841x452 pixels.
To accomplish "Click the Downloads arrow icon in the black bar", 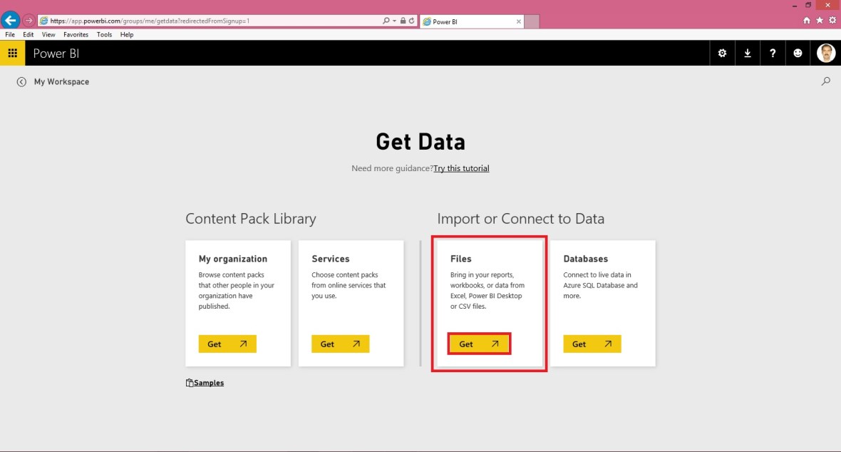I will click(747, 53).
